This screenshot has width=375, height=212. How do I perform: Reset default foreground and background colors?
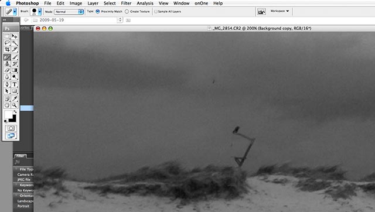(x=5, y=122)
